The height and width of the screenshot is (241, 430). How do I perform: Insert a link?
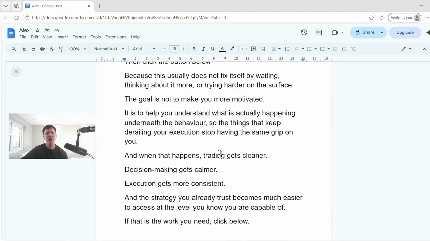pyautogui.click(x=244, y=49)
